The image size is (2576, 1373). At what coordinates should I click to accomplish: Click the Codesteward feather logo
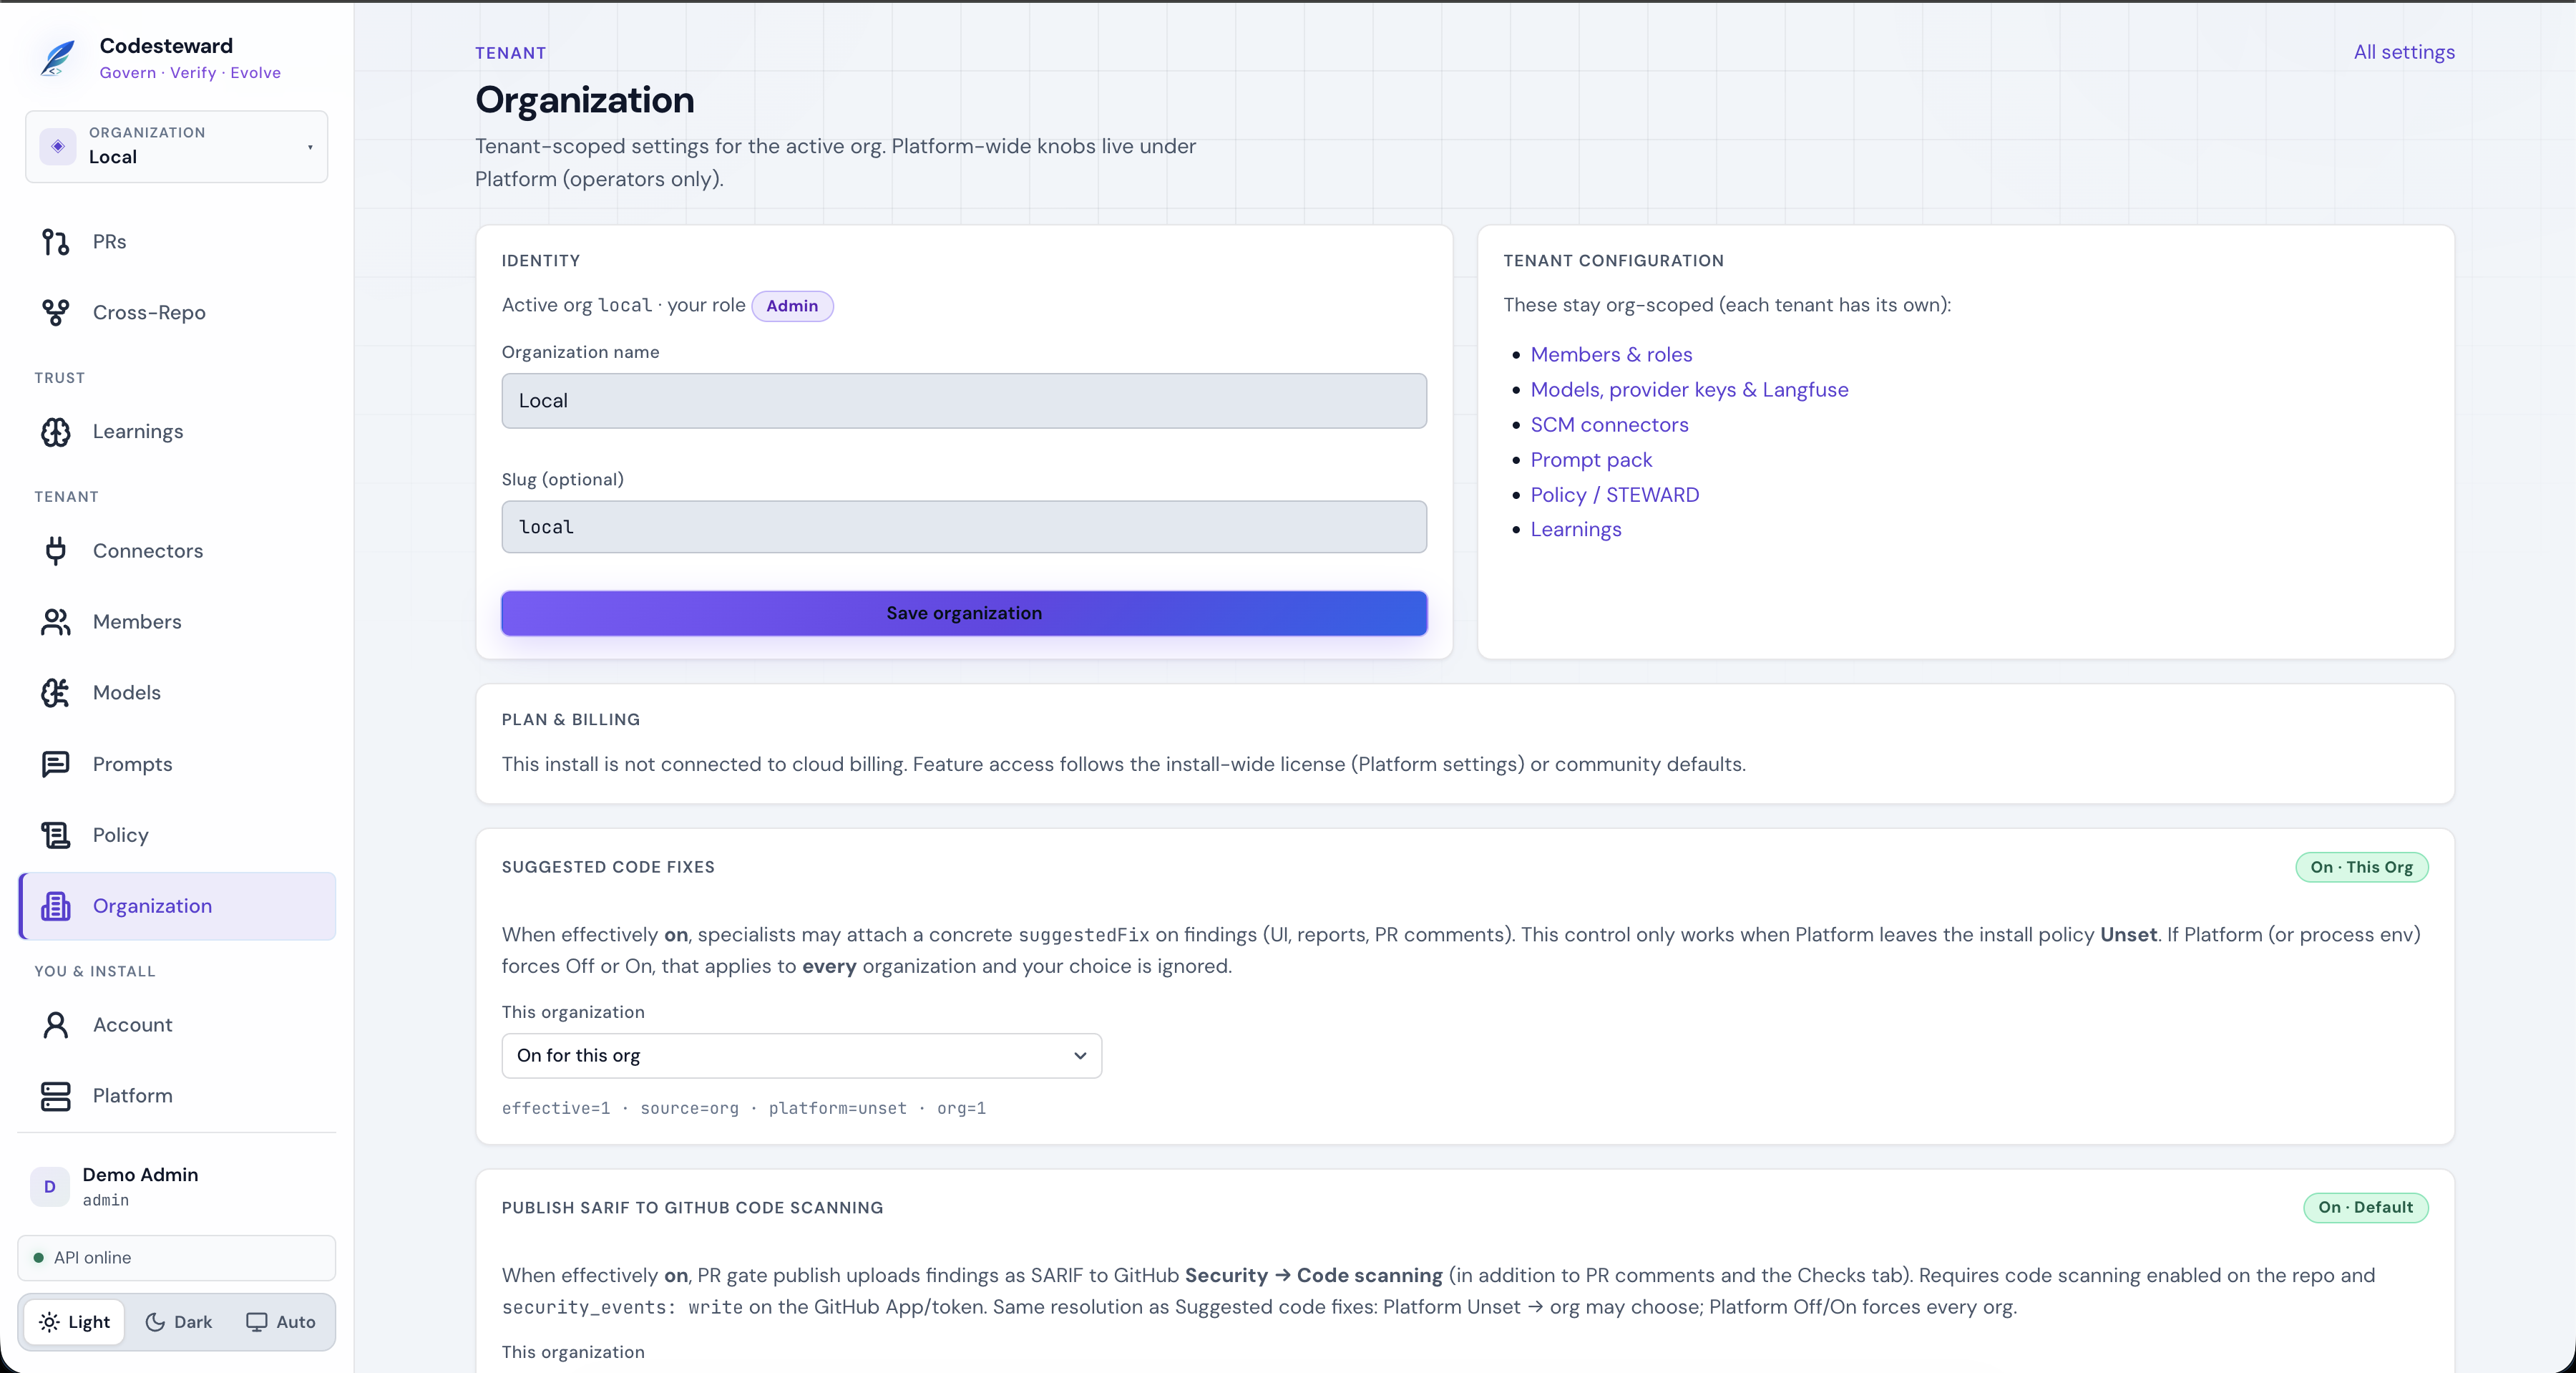point(58,58)
